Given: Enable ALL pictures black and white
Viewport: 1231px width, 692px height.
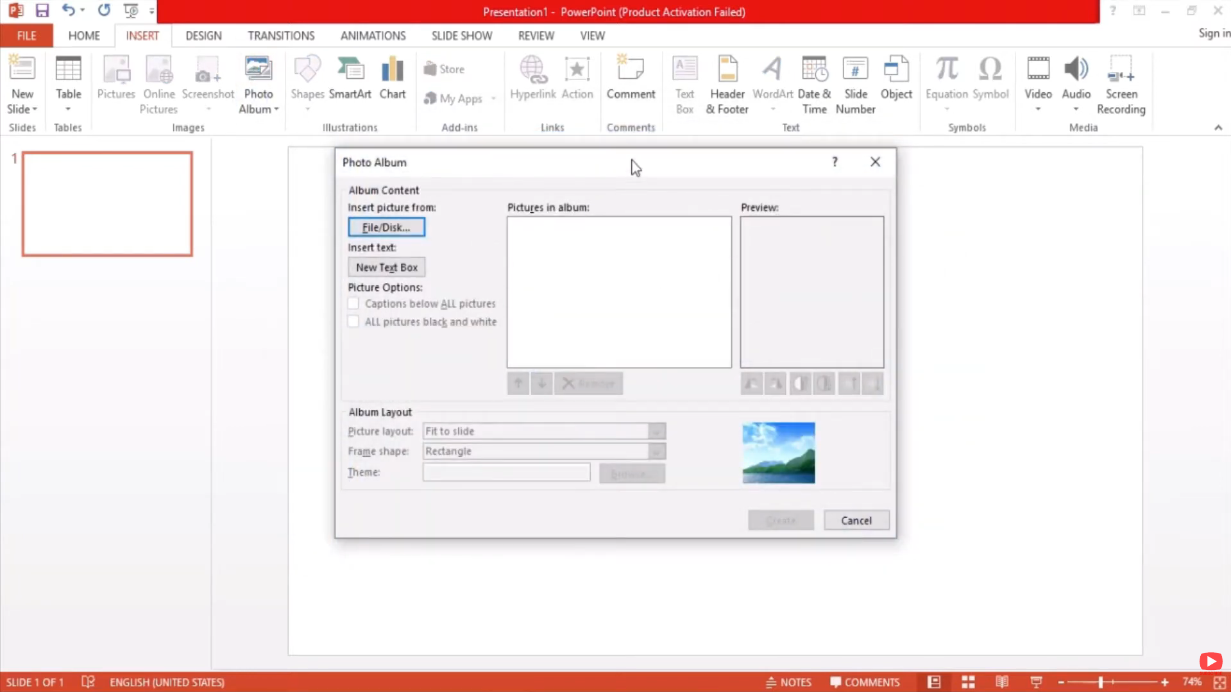Looking at the screenshot, I should (x=353, y=321).
